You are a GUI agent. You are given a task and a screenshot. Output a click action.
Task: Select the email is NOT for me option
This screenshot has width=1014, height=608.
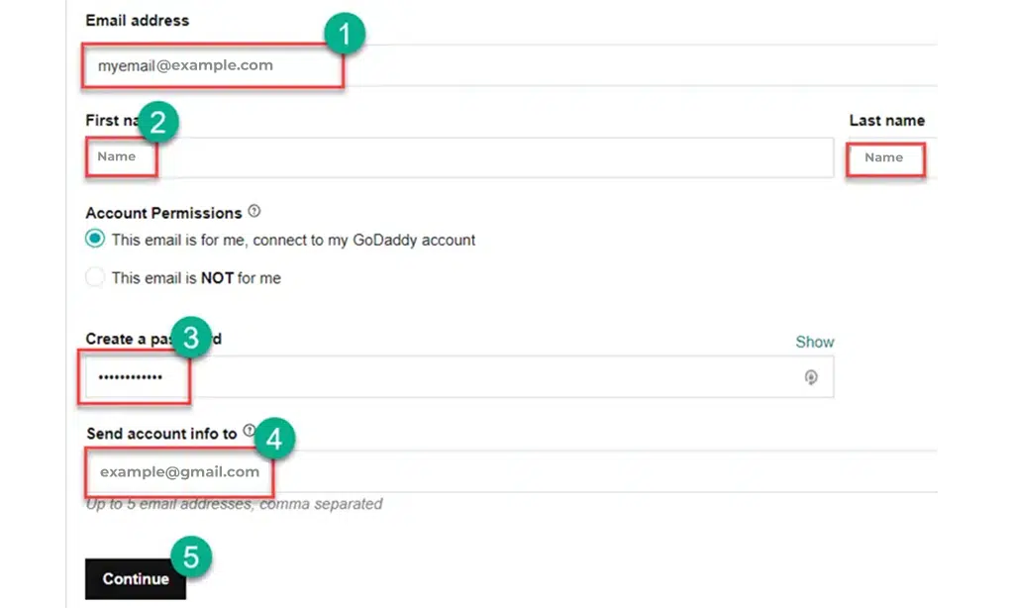click(95, 277)
